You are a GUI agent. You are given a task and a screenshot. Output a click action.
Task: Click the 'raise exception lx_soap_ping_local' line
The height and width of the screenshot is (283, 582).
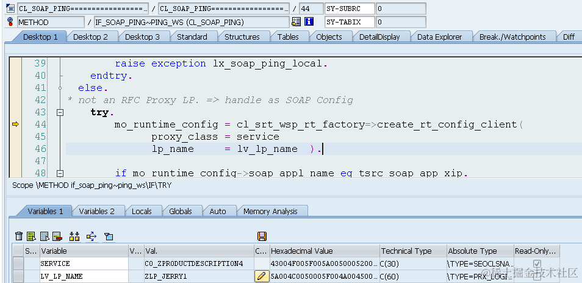click(221, 64)
